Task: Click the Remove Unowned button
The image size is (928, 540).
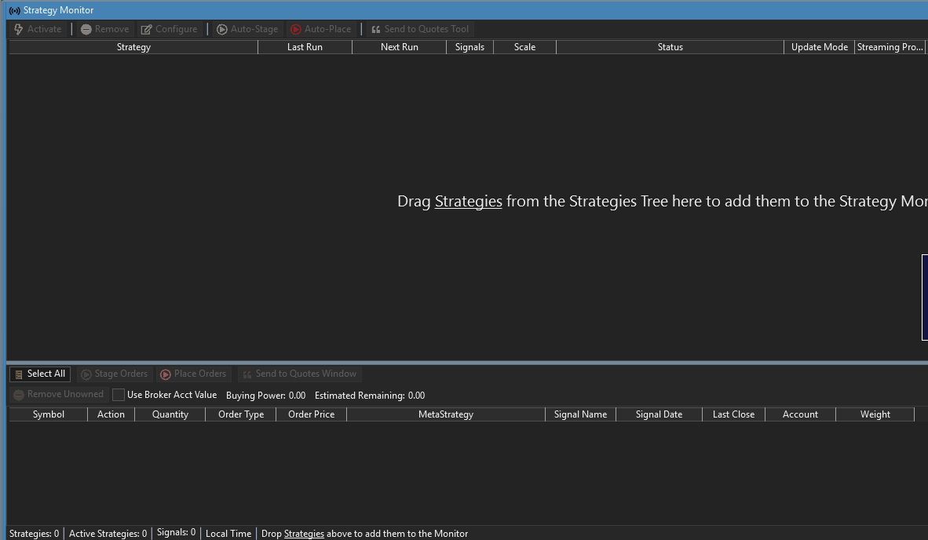Action: (x=58, y=395)
